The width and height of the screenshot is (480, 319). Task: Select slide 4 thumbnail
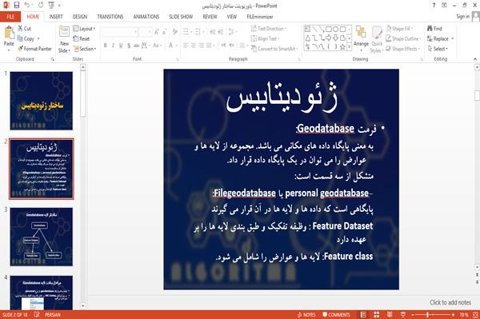(x=42, y=293)
